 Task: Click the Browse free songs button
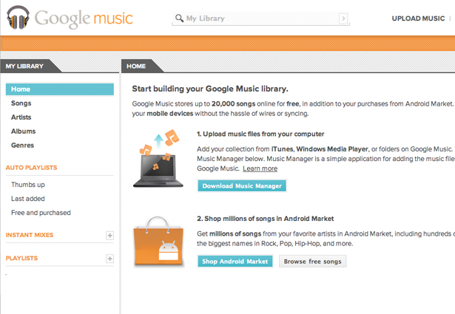(x=312, y=262)
